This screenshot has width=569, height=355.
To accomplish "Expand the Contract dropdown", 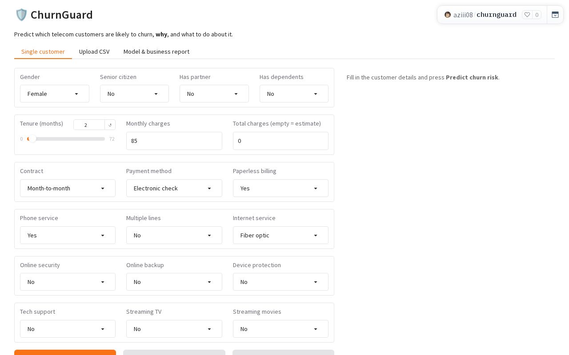I will click(68, 188).
